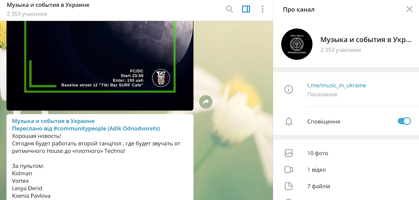Click the bell notification icon

[289, 121]
